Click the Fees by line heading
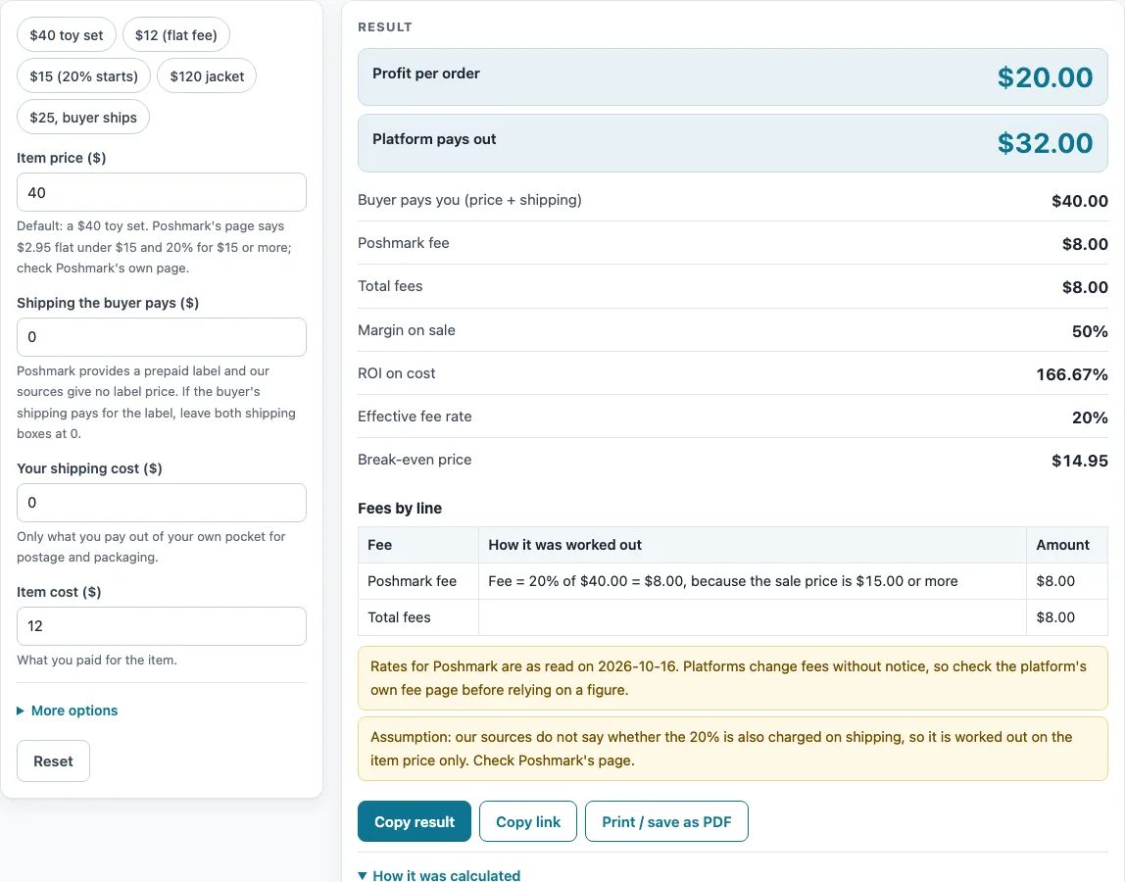1125x882 pixels. (x=400, y=508)
